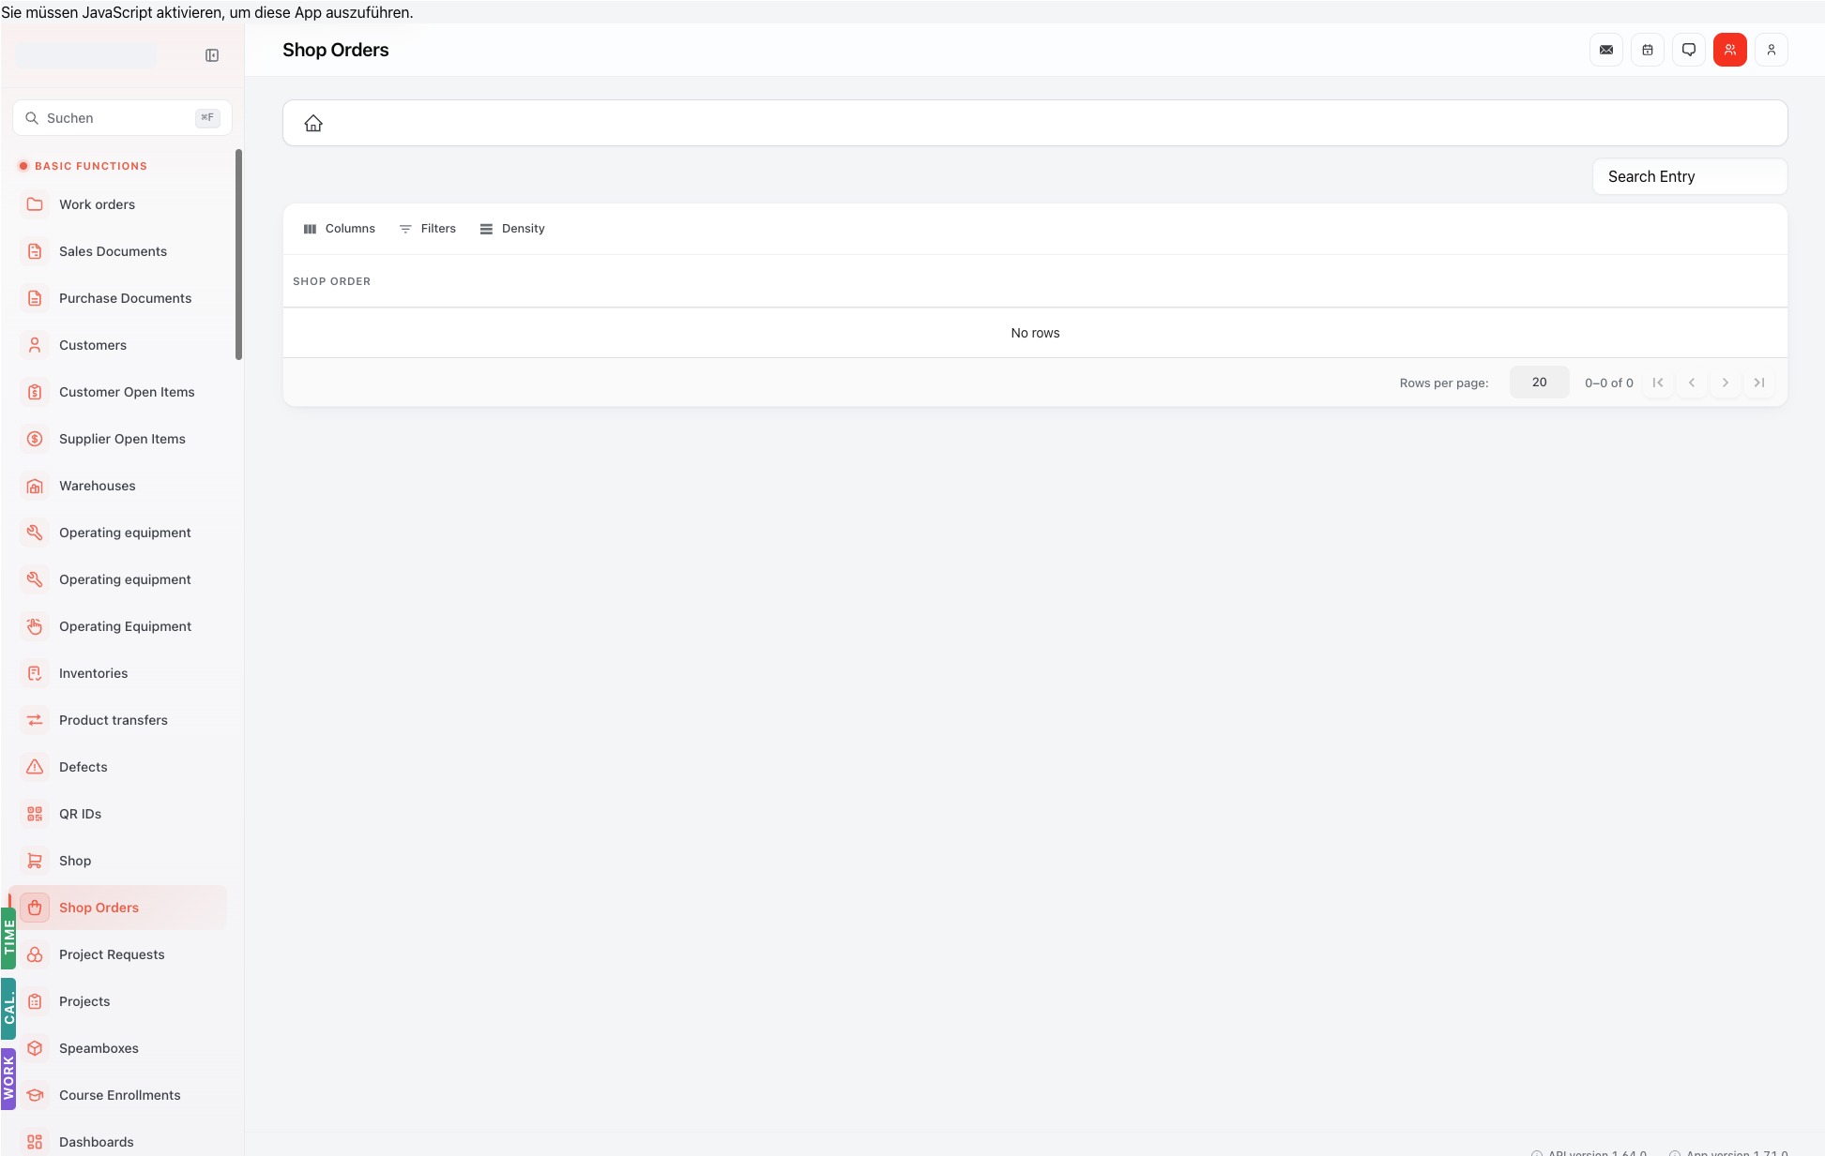
Task: Click the Inventories icon
Action: (x=35, y=673)
